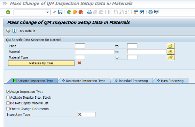Open the menu icon beside window title
This screenshot has width=195, height=127.
pyautogui.click(x=5, y=4)
